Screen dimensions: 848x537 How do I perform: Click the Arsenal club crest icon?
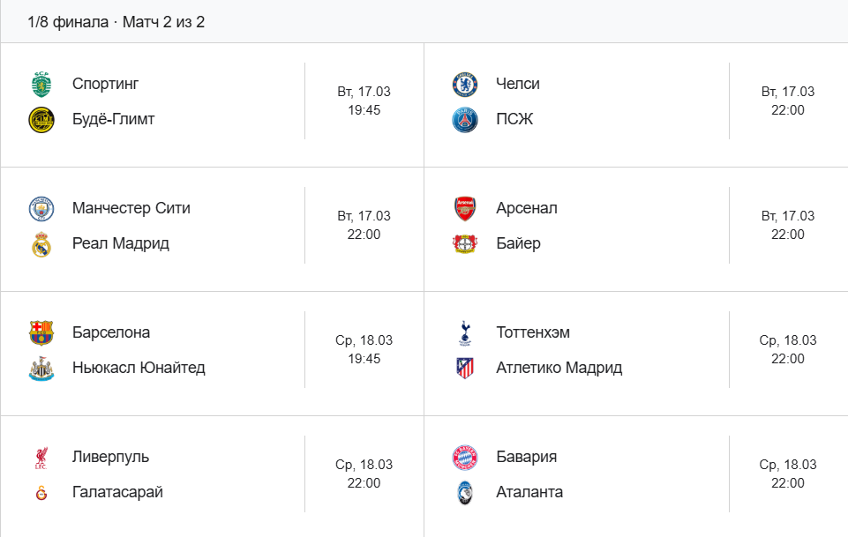465,209
